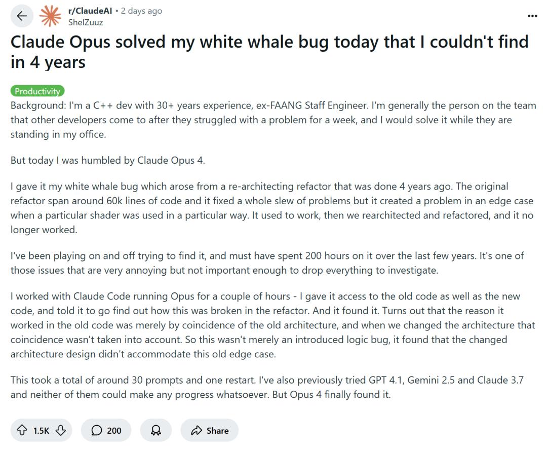Give an award to the post
The height and width of the screenshot is (450, 547).
click(x=156, y=430)
